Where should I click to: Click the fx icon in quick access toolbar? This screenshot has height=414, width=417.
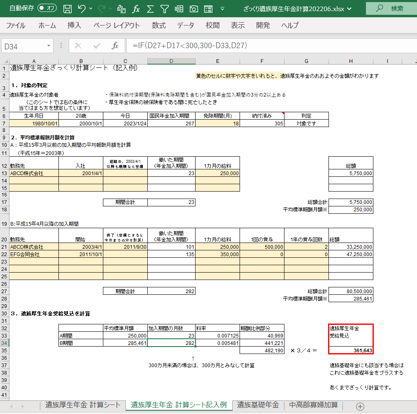136,8
